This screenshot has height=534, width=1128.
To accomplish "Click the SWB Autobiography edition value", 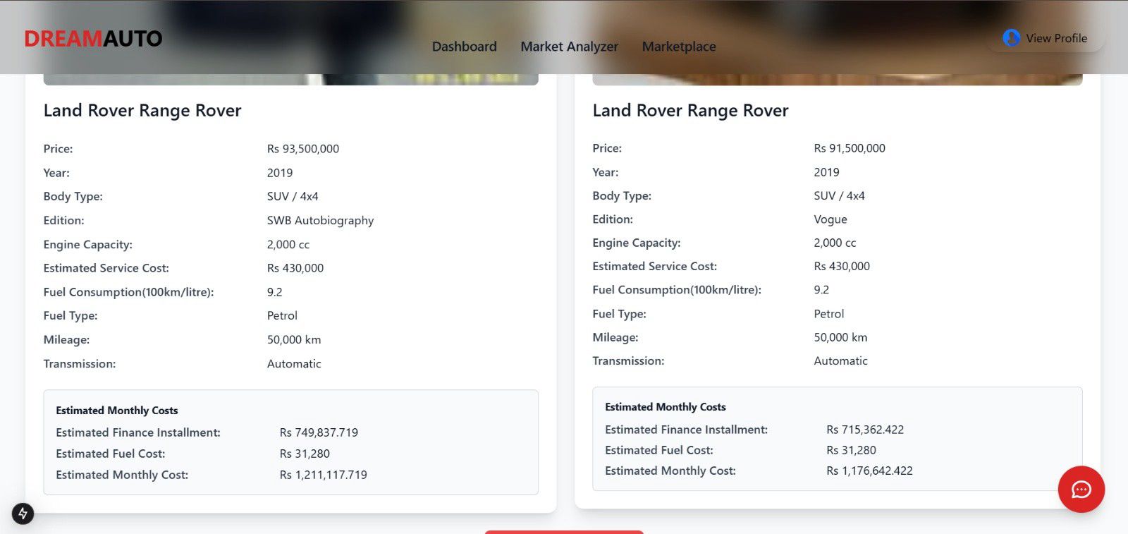I will (x=320, y=220).
